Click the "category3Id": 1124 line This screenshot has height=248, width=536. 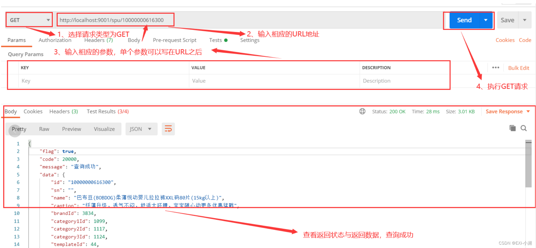click(79, 237)
